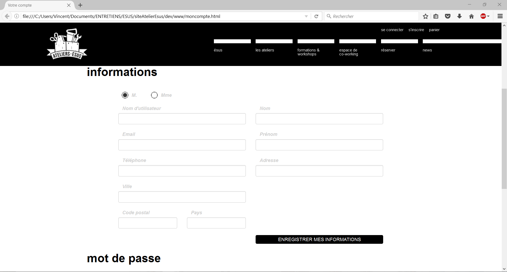Image resolution: width=507 pixels, height=272 pixels.
Task: Select the Mme radio button
Action: 154,95
